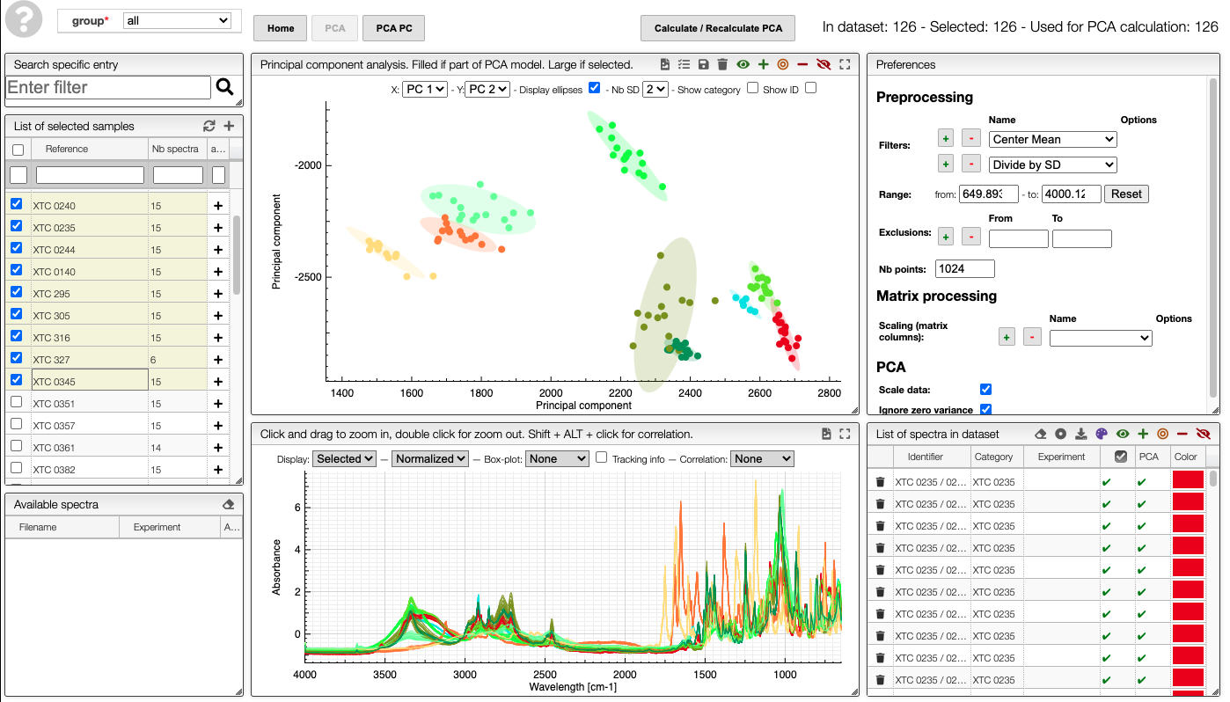This screenshot has height=702, width=1230.
Task: Go to the Home tab
Action: point(281,28)
